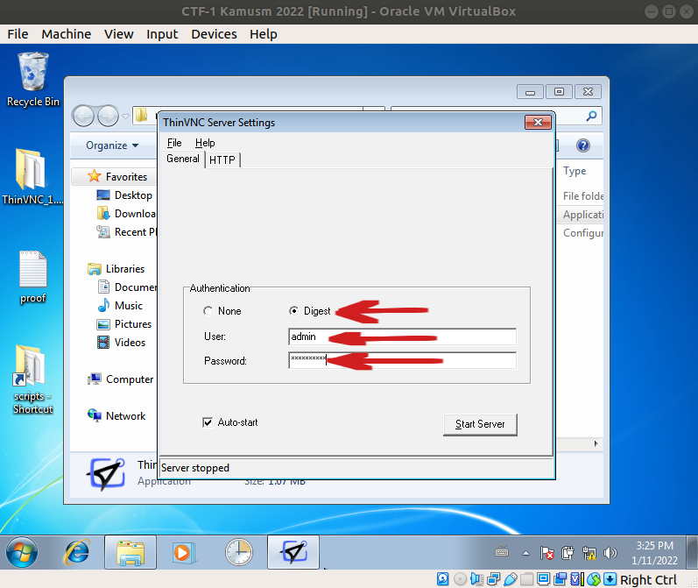This screenshot has width=698, height=588.
Task: Click the ThinVNC taskbar icon
Action: pos(293,552)
